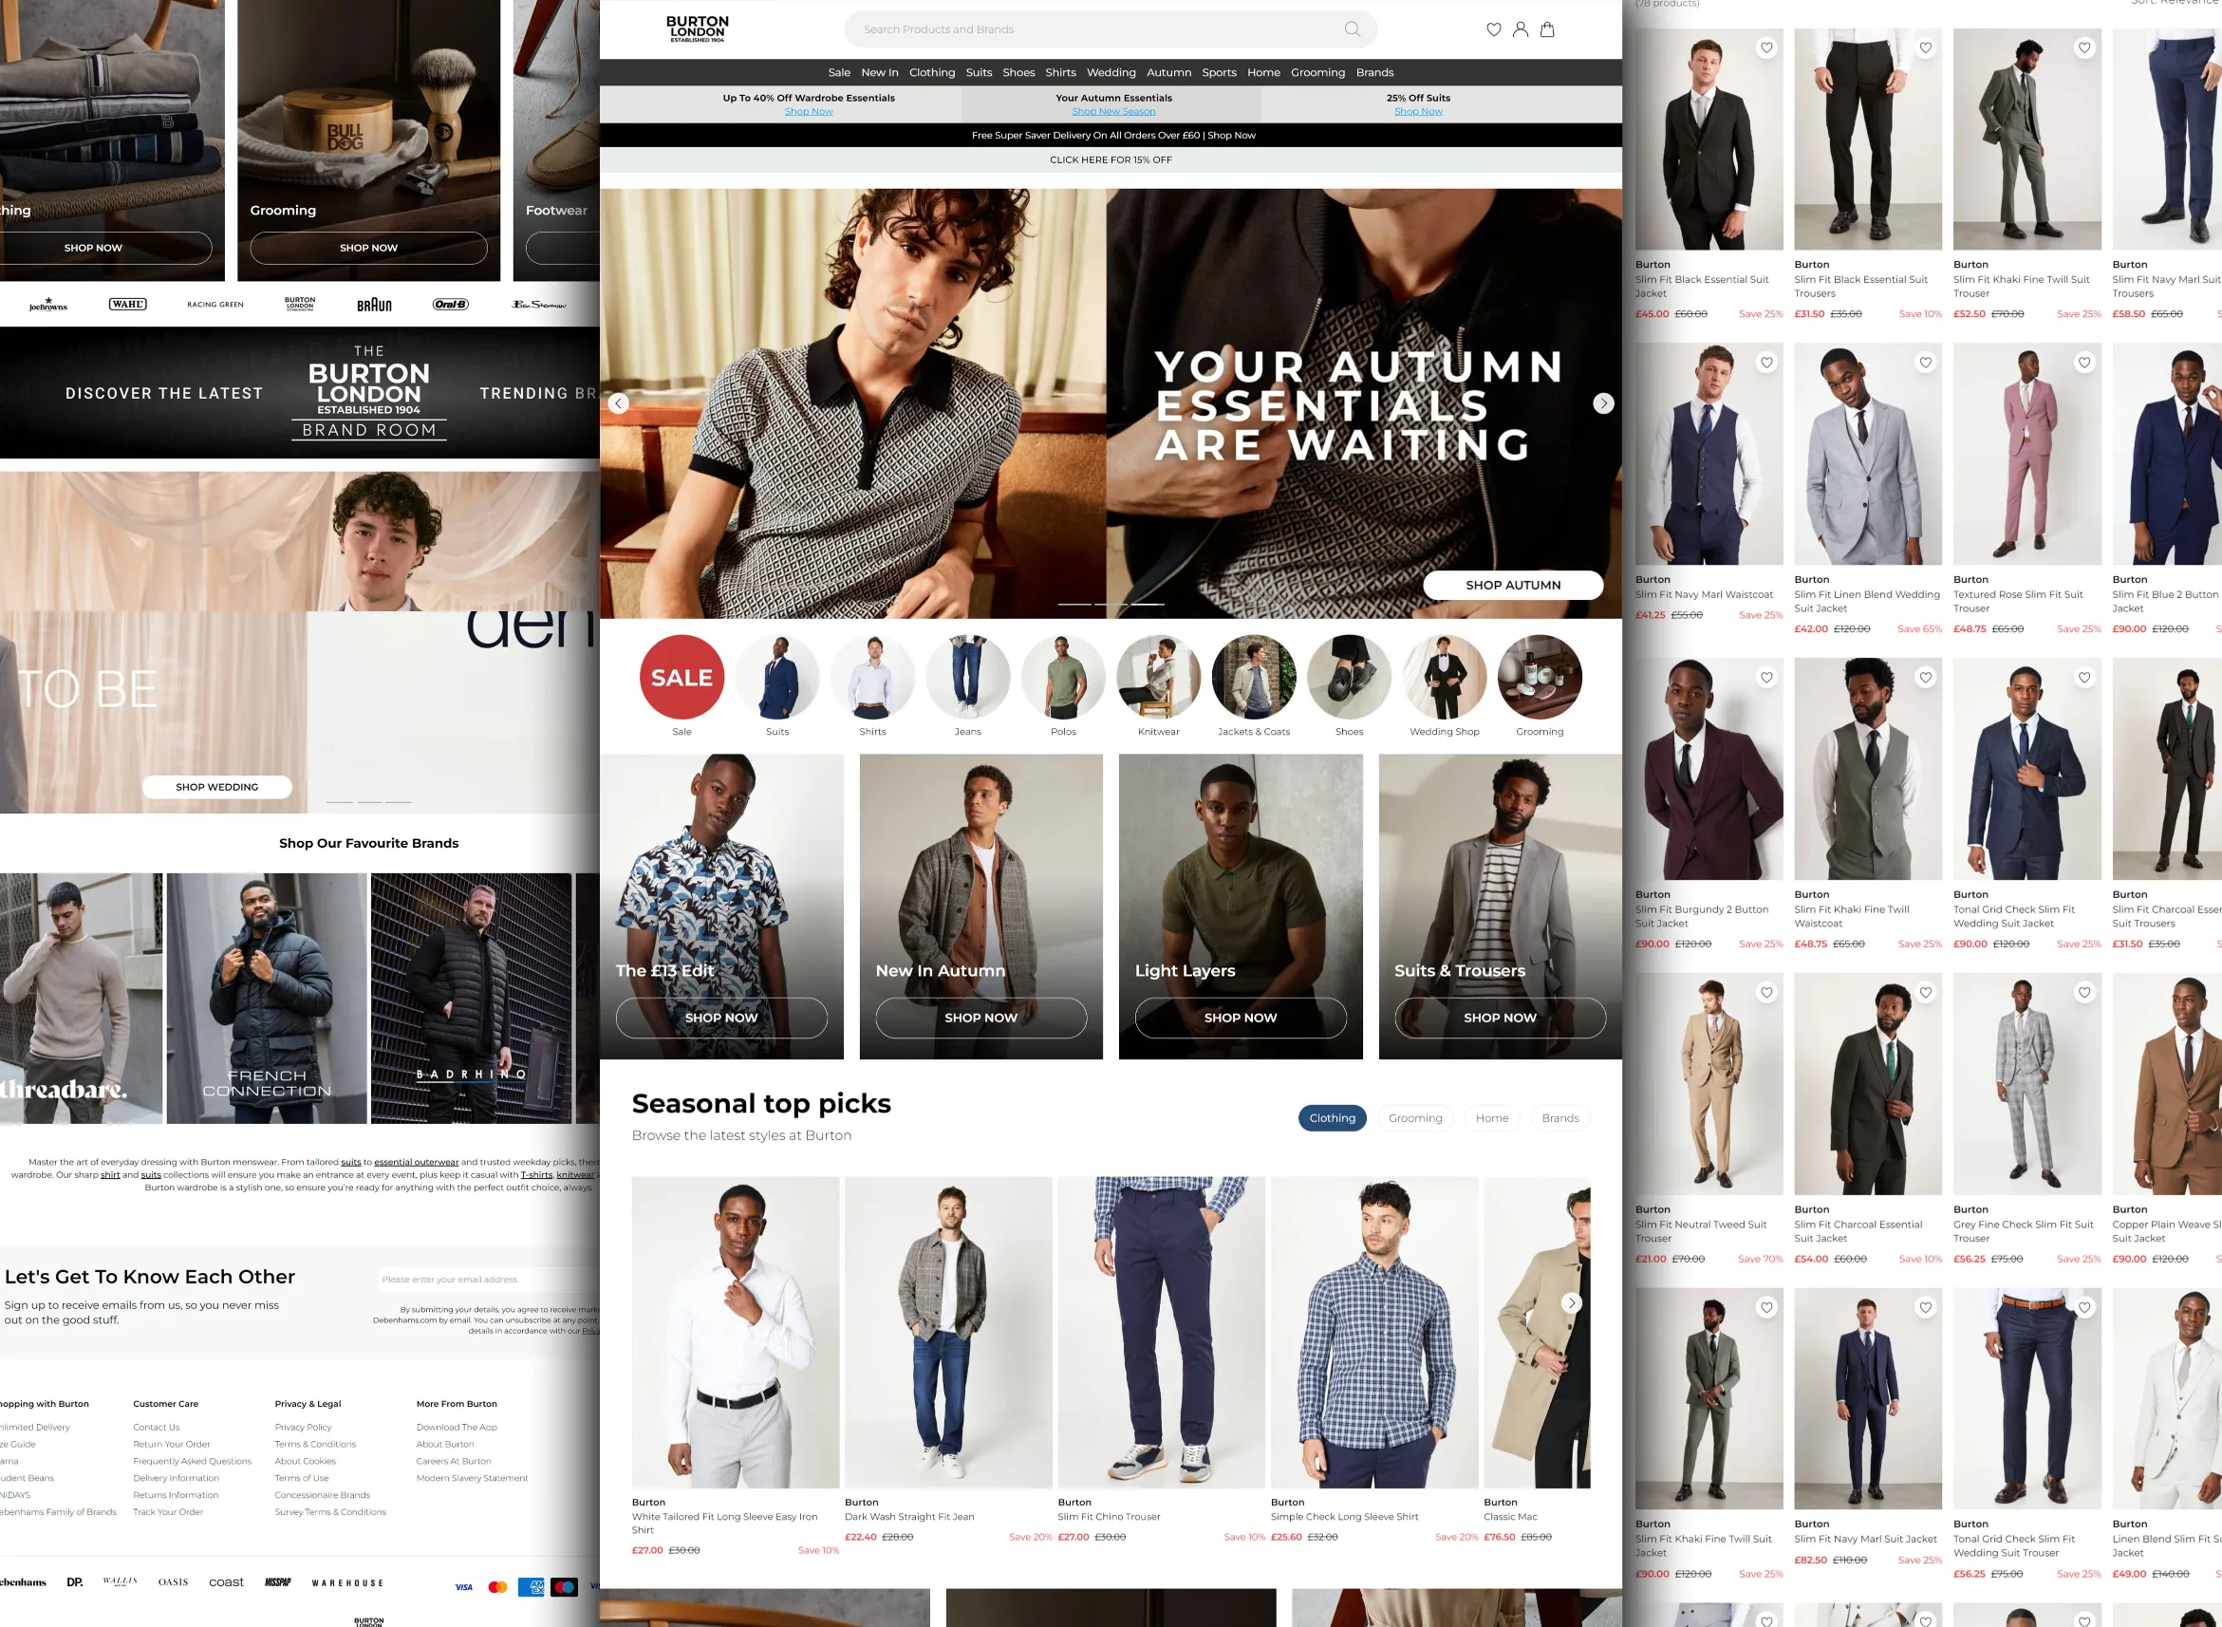Add Slim Fit Black Essential Suit Jacket to wishlist
This screenshot has height=1627, width=2222.
click(x=1766, y=47)
